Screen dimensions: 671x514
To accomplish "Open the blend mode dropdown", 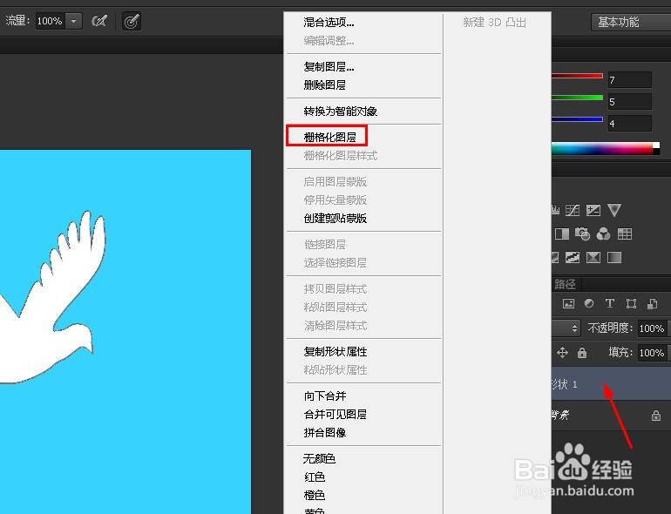I will pyautogui.click(x=566, y=328).
